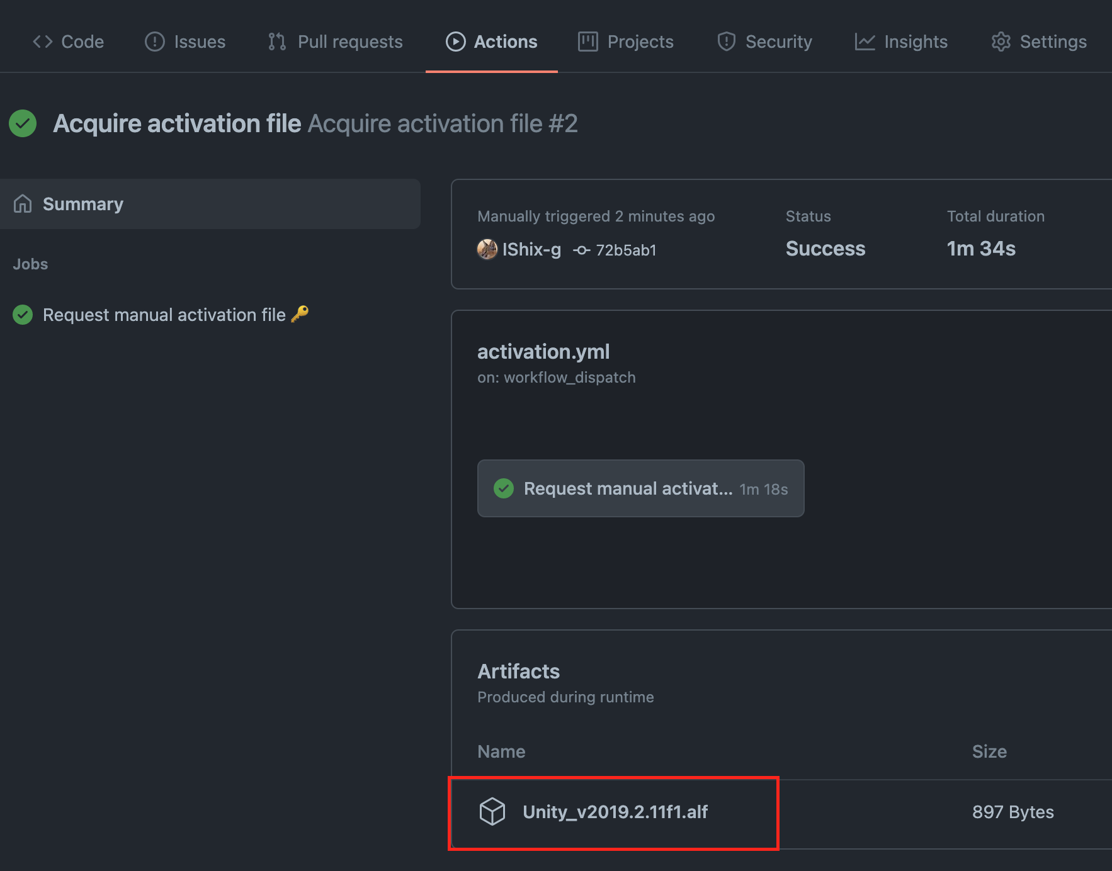Click the Produced during runtime caption

tap(565, 697)
